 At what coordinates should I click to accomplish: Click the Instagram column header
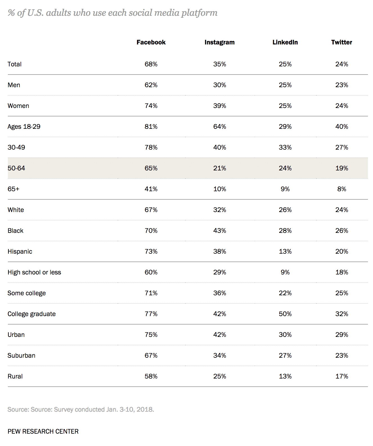point(219,42)
